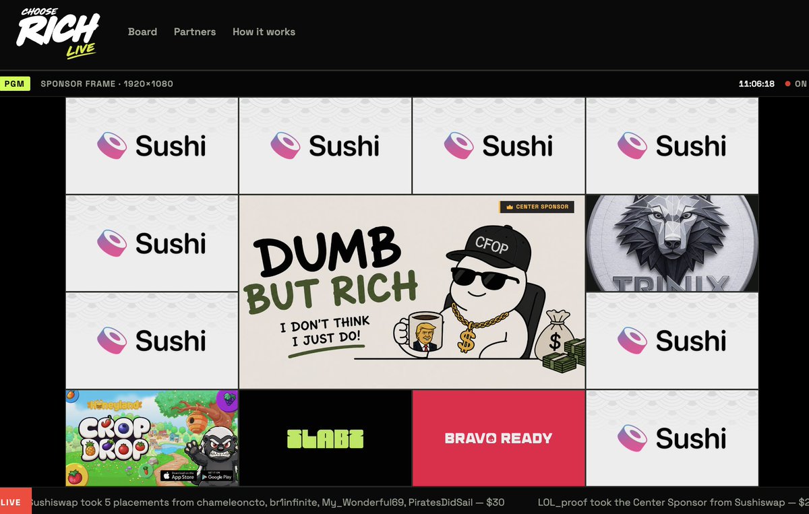809x514 pixels.
Task: Open the Board page
Action: [x=142, y=32]
